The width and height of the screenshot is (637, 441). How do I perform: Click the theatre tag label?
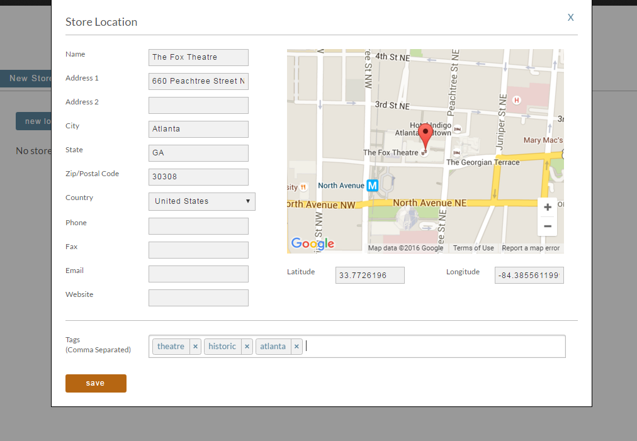click(171, 347)
